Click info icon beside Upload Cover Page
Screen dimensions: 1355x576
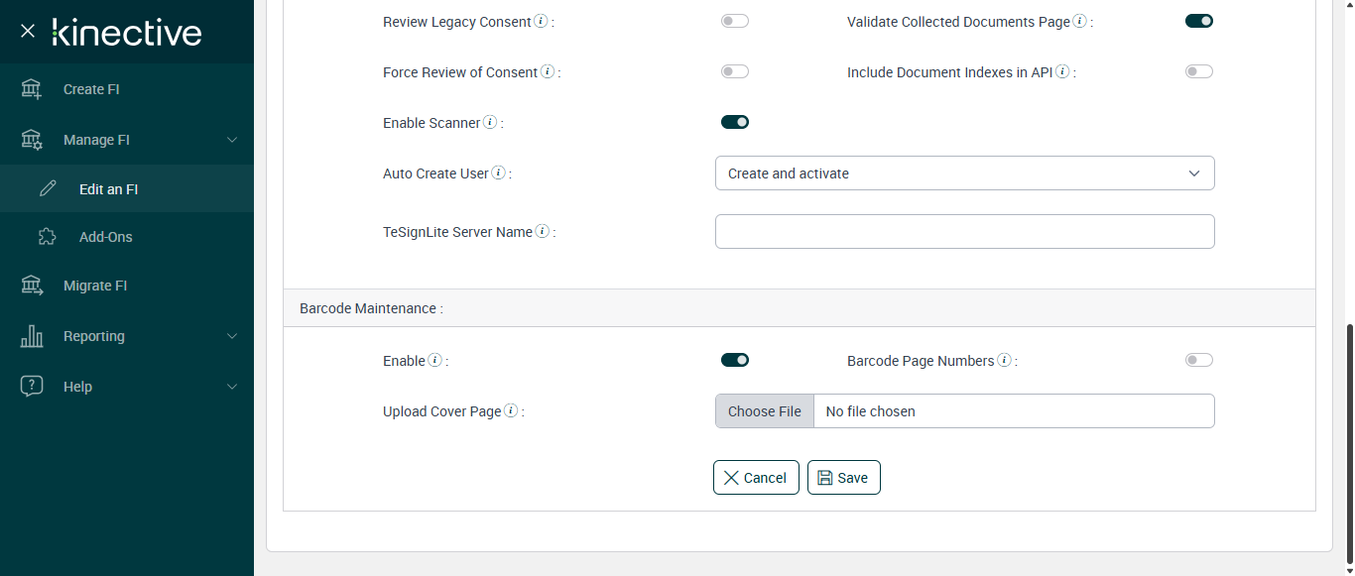pyautogui.click(x=511, y=411)
